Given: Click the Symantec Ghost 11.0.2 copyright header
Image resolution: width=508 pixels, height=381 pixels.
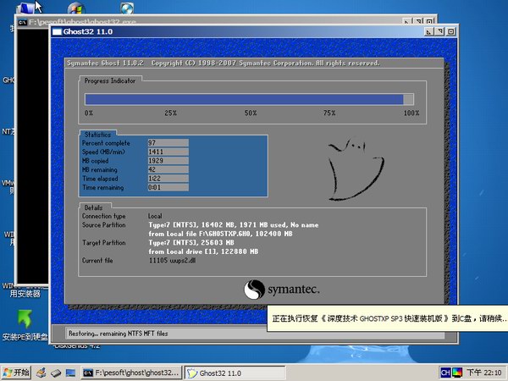Looking at the screenshot, I should 224,63.
